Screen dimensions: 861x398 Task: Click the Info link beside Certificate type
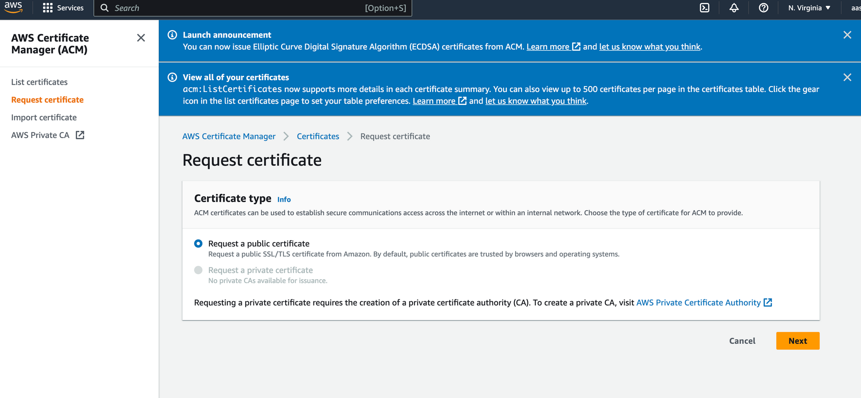click(x=284, y=199)
